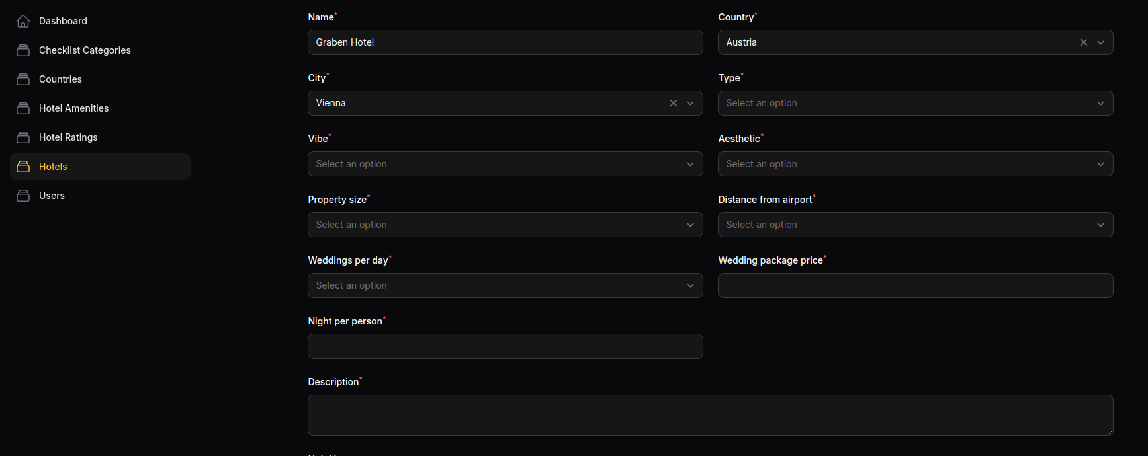Image resolution: width=1148 pixels, height=456 pixels.
Task: Click the Hotel Amenities sidebar icon
Action: tap(23, 108)
